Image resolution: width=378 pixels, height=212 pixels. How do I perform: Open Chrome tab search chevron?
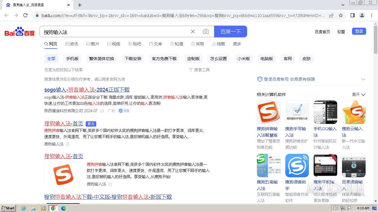point(343,5)
